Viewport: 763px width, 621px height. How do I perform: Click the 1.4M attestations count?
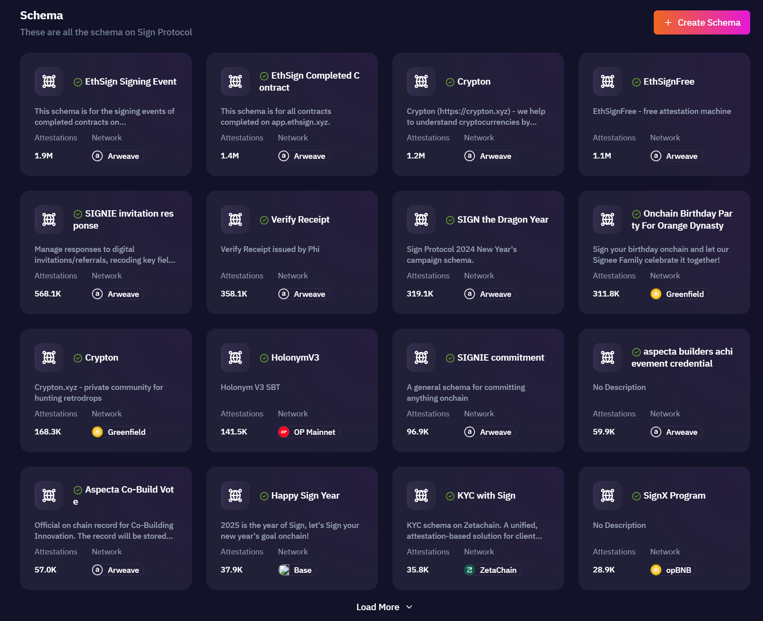230,156
